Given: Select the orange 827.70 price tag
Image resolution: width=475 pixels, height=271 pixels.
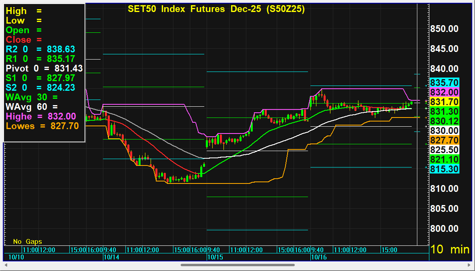Looking at the screenshot, I should coord(444,140).
